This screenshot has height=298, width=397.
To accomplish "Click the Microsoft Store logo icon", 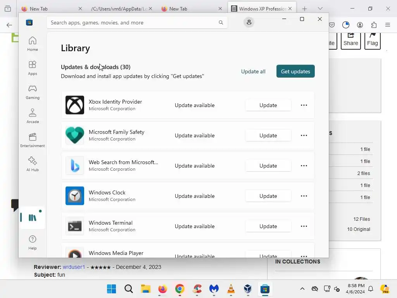I will coord(29,23).
